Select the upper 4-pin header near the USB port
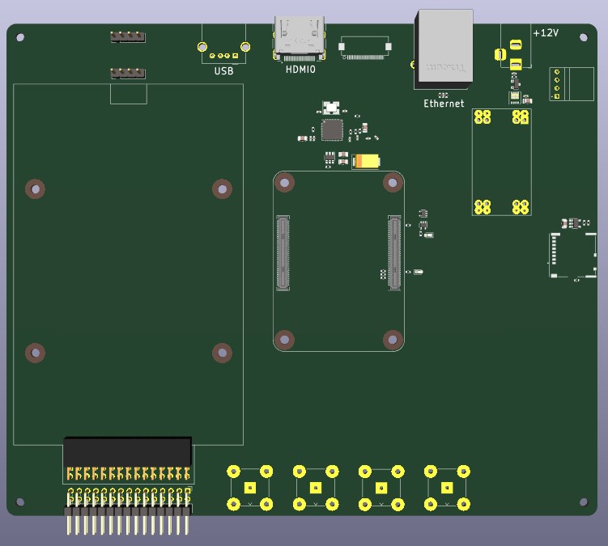The image size is (608, 546). 128,37
